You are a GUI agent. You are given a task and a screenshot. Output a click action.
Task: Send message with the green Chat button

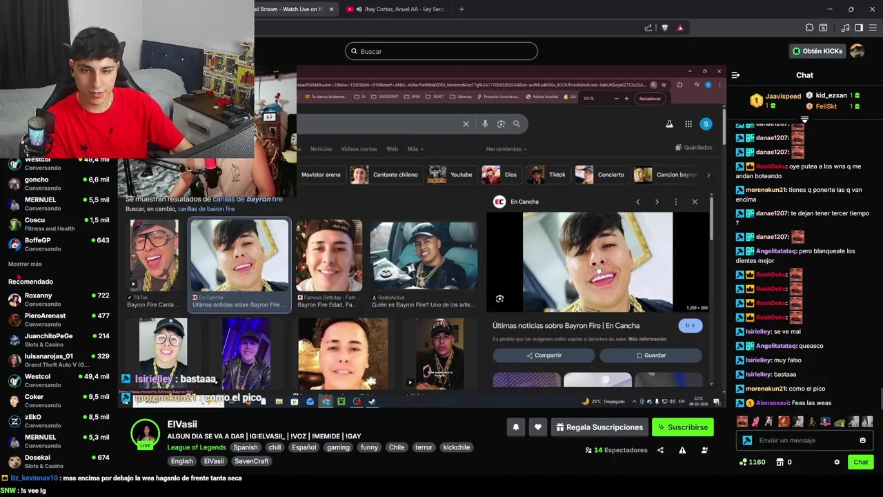click(x=860, y=462)
